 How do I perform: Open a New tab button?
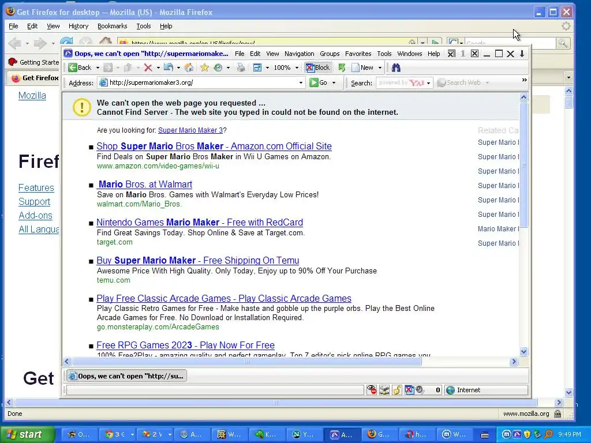click(x=362, y=67)
